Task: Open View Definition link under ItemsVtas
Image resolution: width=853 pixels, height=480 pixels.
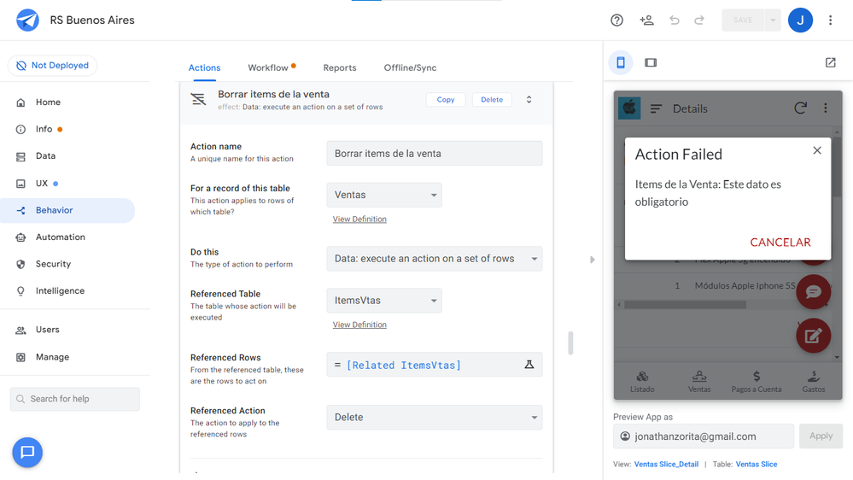Action: [359, 325]
